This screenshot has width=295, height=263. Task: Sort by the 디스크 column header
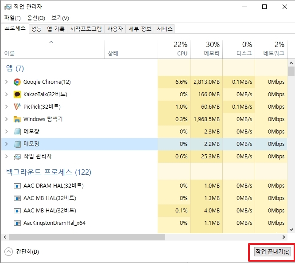(x=239, y=49)
